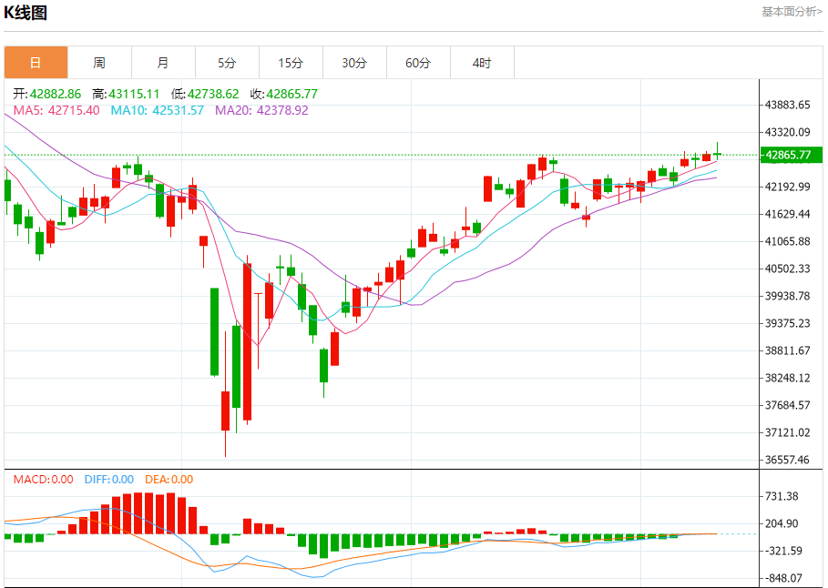Click the 37684.57 price axis label
The height and width of the screenshot is (588, 828).
tap(787, 405)
